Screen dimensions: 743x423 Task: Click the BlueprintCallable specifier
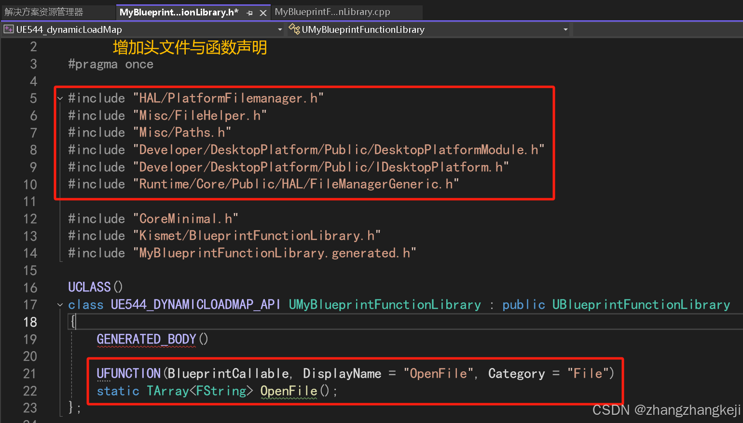pyautogui.click(x=228, y=374)
